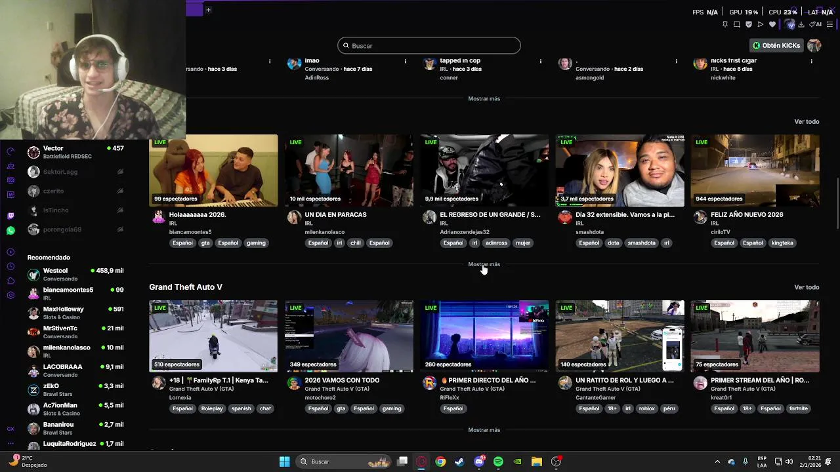Click the send flow arrow icon
The width and height of the screenshot is (840, 472).
(x=761, y=24)
